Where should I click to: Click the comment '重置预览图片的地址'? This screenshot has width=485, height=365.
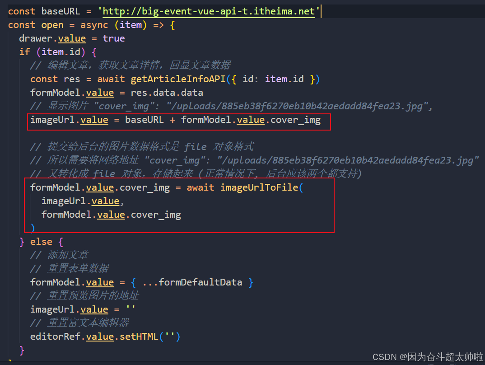pyautogui.click(x=84, y=296)
